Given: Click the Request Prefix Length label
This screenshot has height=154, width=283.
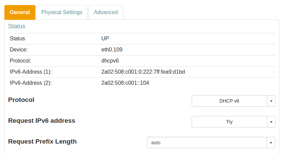Looking at the screenshot, I should 42,142.
